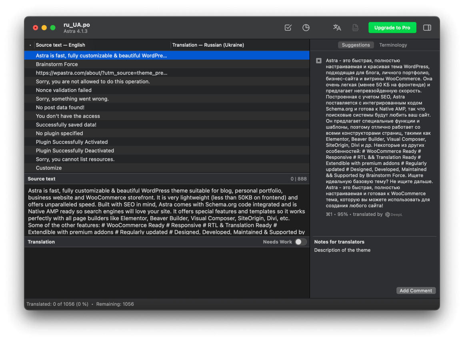Screen dimensions: 464x342
Task: Click the dot status column header
Action: (x=30, y=45)
